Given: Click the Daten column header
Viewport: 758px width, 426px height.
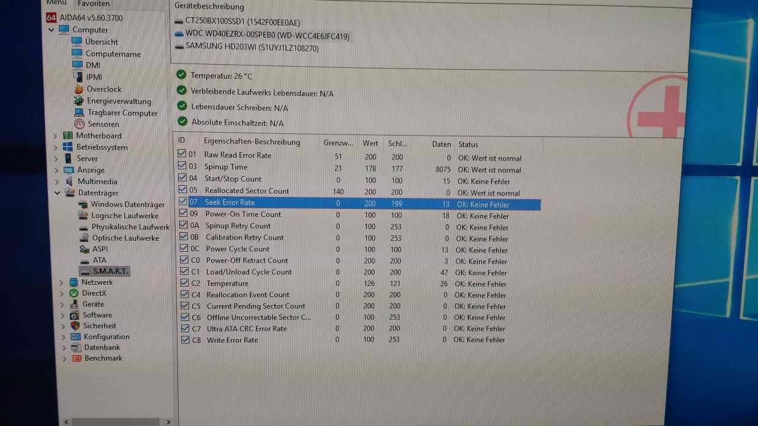Looking at the screenshot, I should point(441,144).
